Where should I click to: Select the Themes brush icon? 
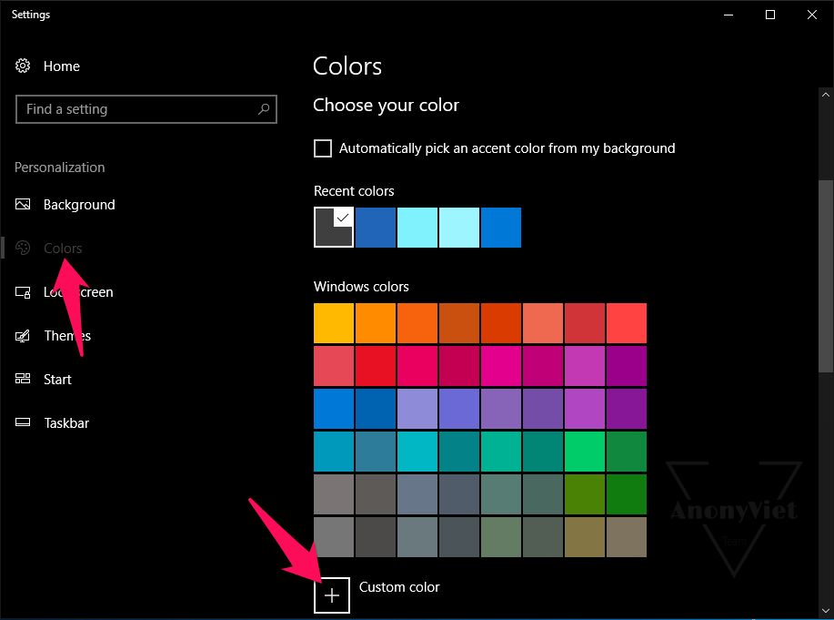tap(23, 335)
